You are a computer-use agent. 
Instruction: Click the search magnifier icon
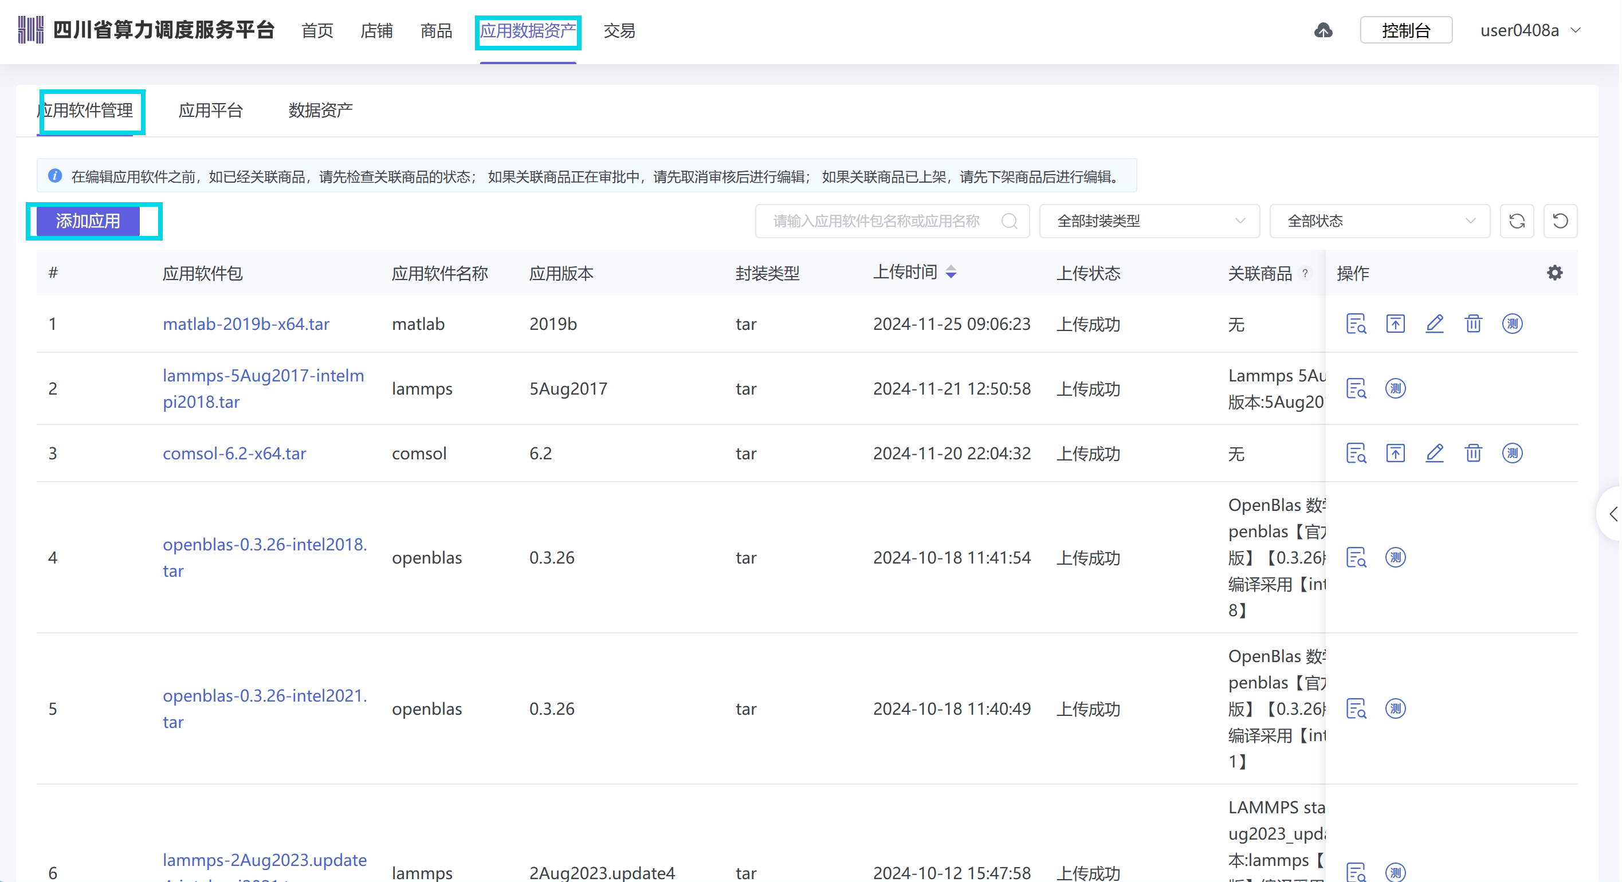coord(1010,221)
